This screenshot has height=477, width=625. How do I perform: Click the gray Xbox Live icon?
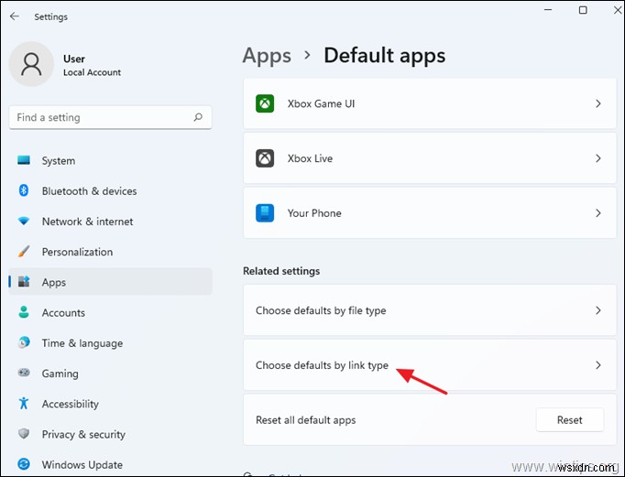265,158
